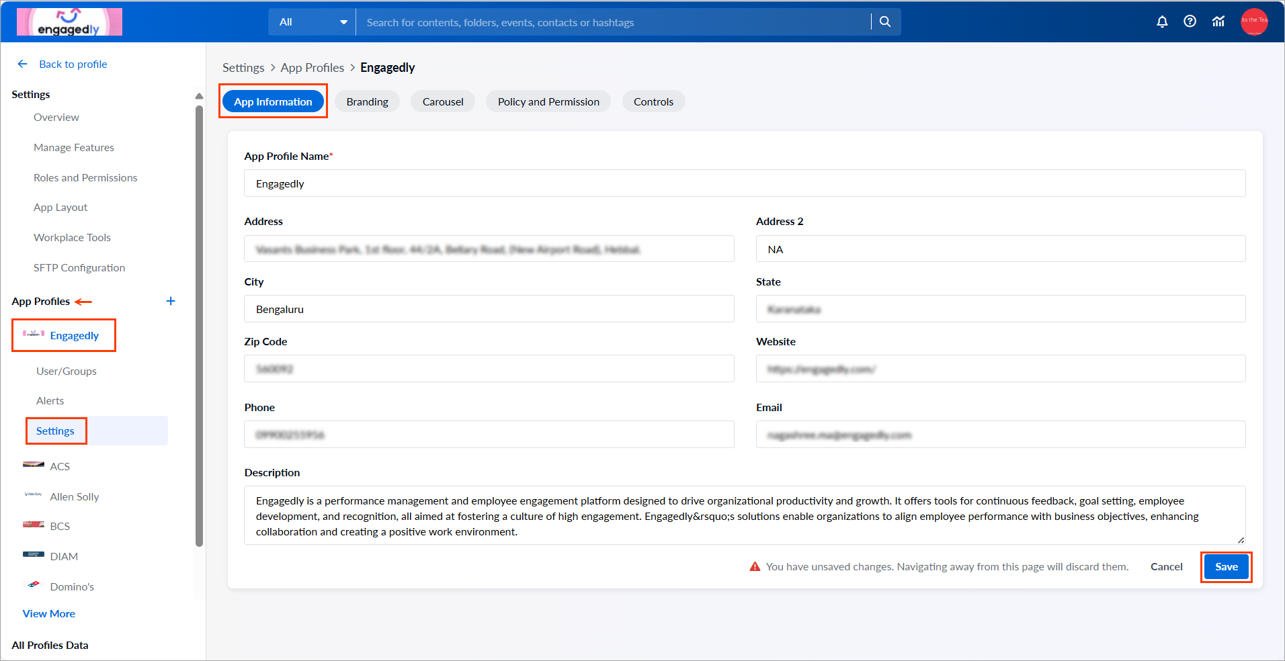Click the sidebar vertical scrollbar thumb
Screen dimensions: 1285x661
199,326
